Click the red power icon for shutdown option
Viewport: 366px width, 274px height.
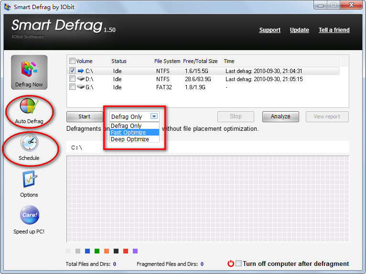point(231,263)
